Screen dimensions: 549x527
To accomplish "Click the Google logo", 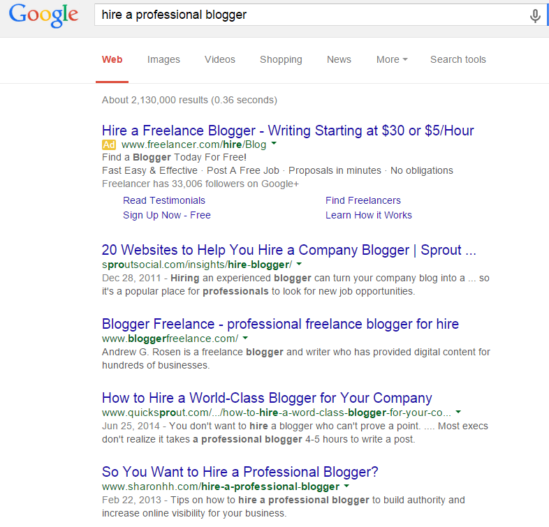I will point(44,15).
